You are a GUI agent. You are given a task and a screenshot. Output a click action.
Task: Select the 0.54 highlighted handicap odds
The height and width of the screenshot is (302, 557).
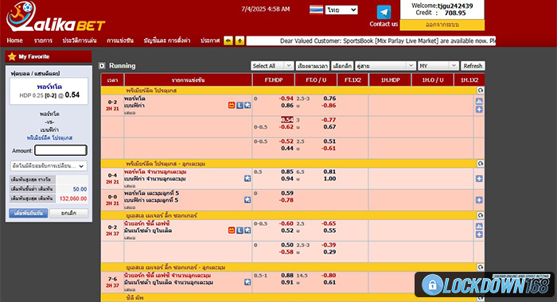(287, 120)
